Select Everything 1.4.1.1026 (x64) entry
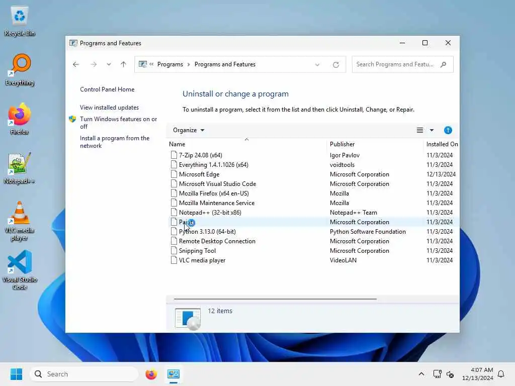 pyautogui.click(x=314, y=164)
